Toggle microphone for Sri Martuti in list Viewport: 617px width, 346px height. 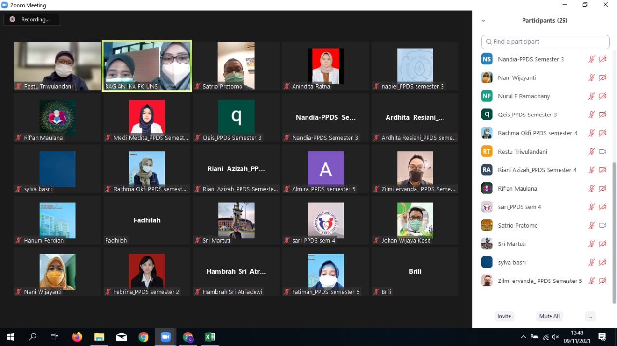[x=591, y=244]
